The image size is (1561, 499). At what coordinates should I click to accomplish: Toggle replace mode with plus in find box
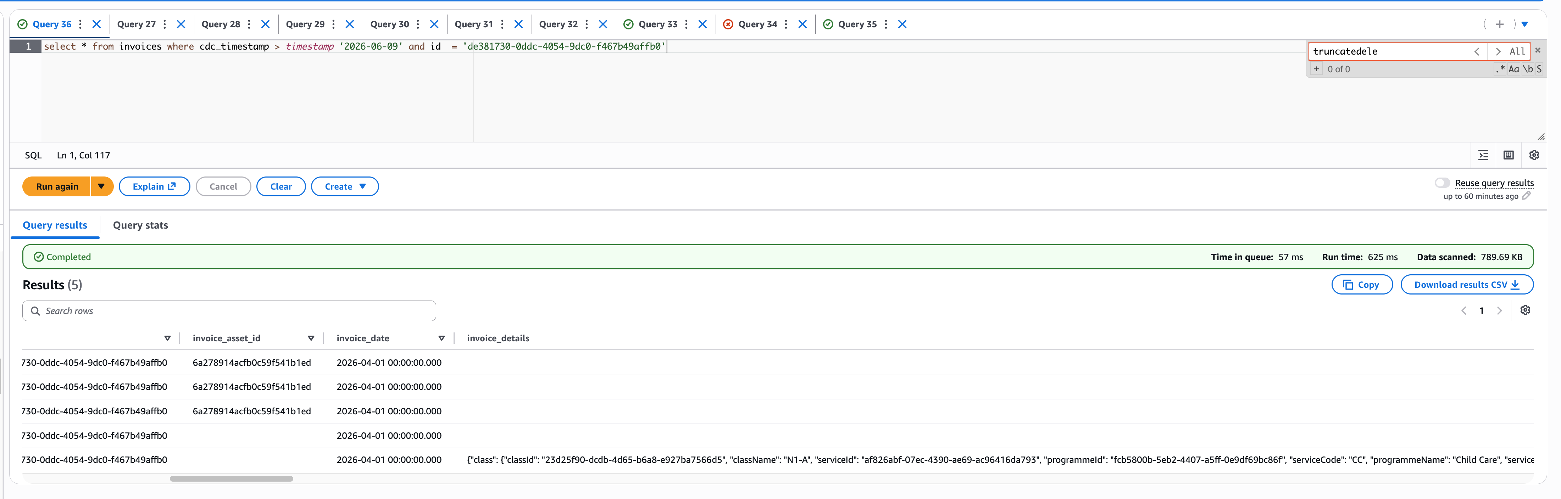point(1316,69)
